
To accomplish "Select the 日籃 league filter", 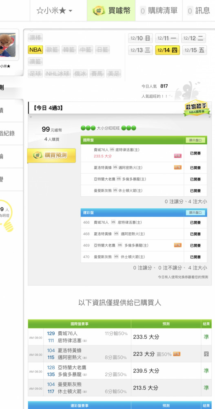I will click(102, 50).
